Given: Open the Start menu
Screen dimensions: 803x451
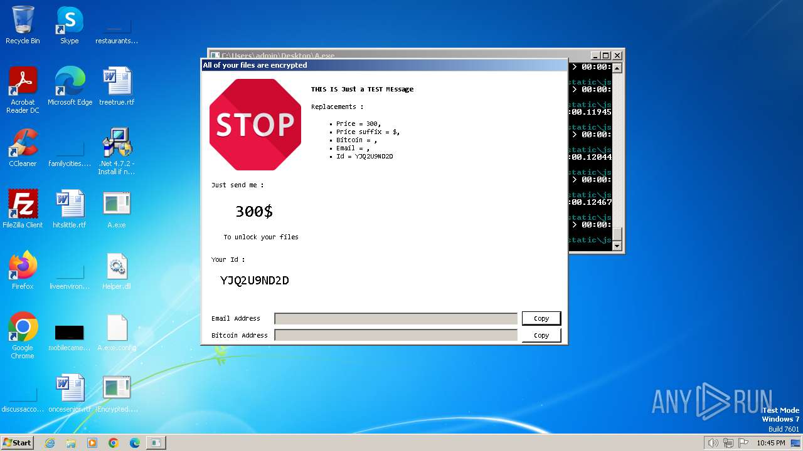Looking at the screenshot, I should [x=18, y=443].
